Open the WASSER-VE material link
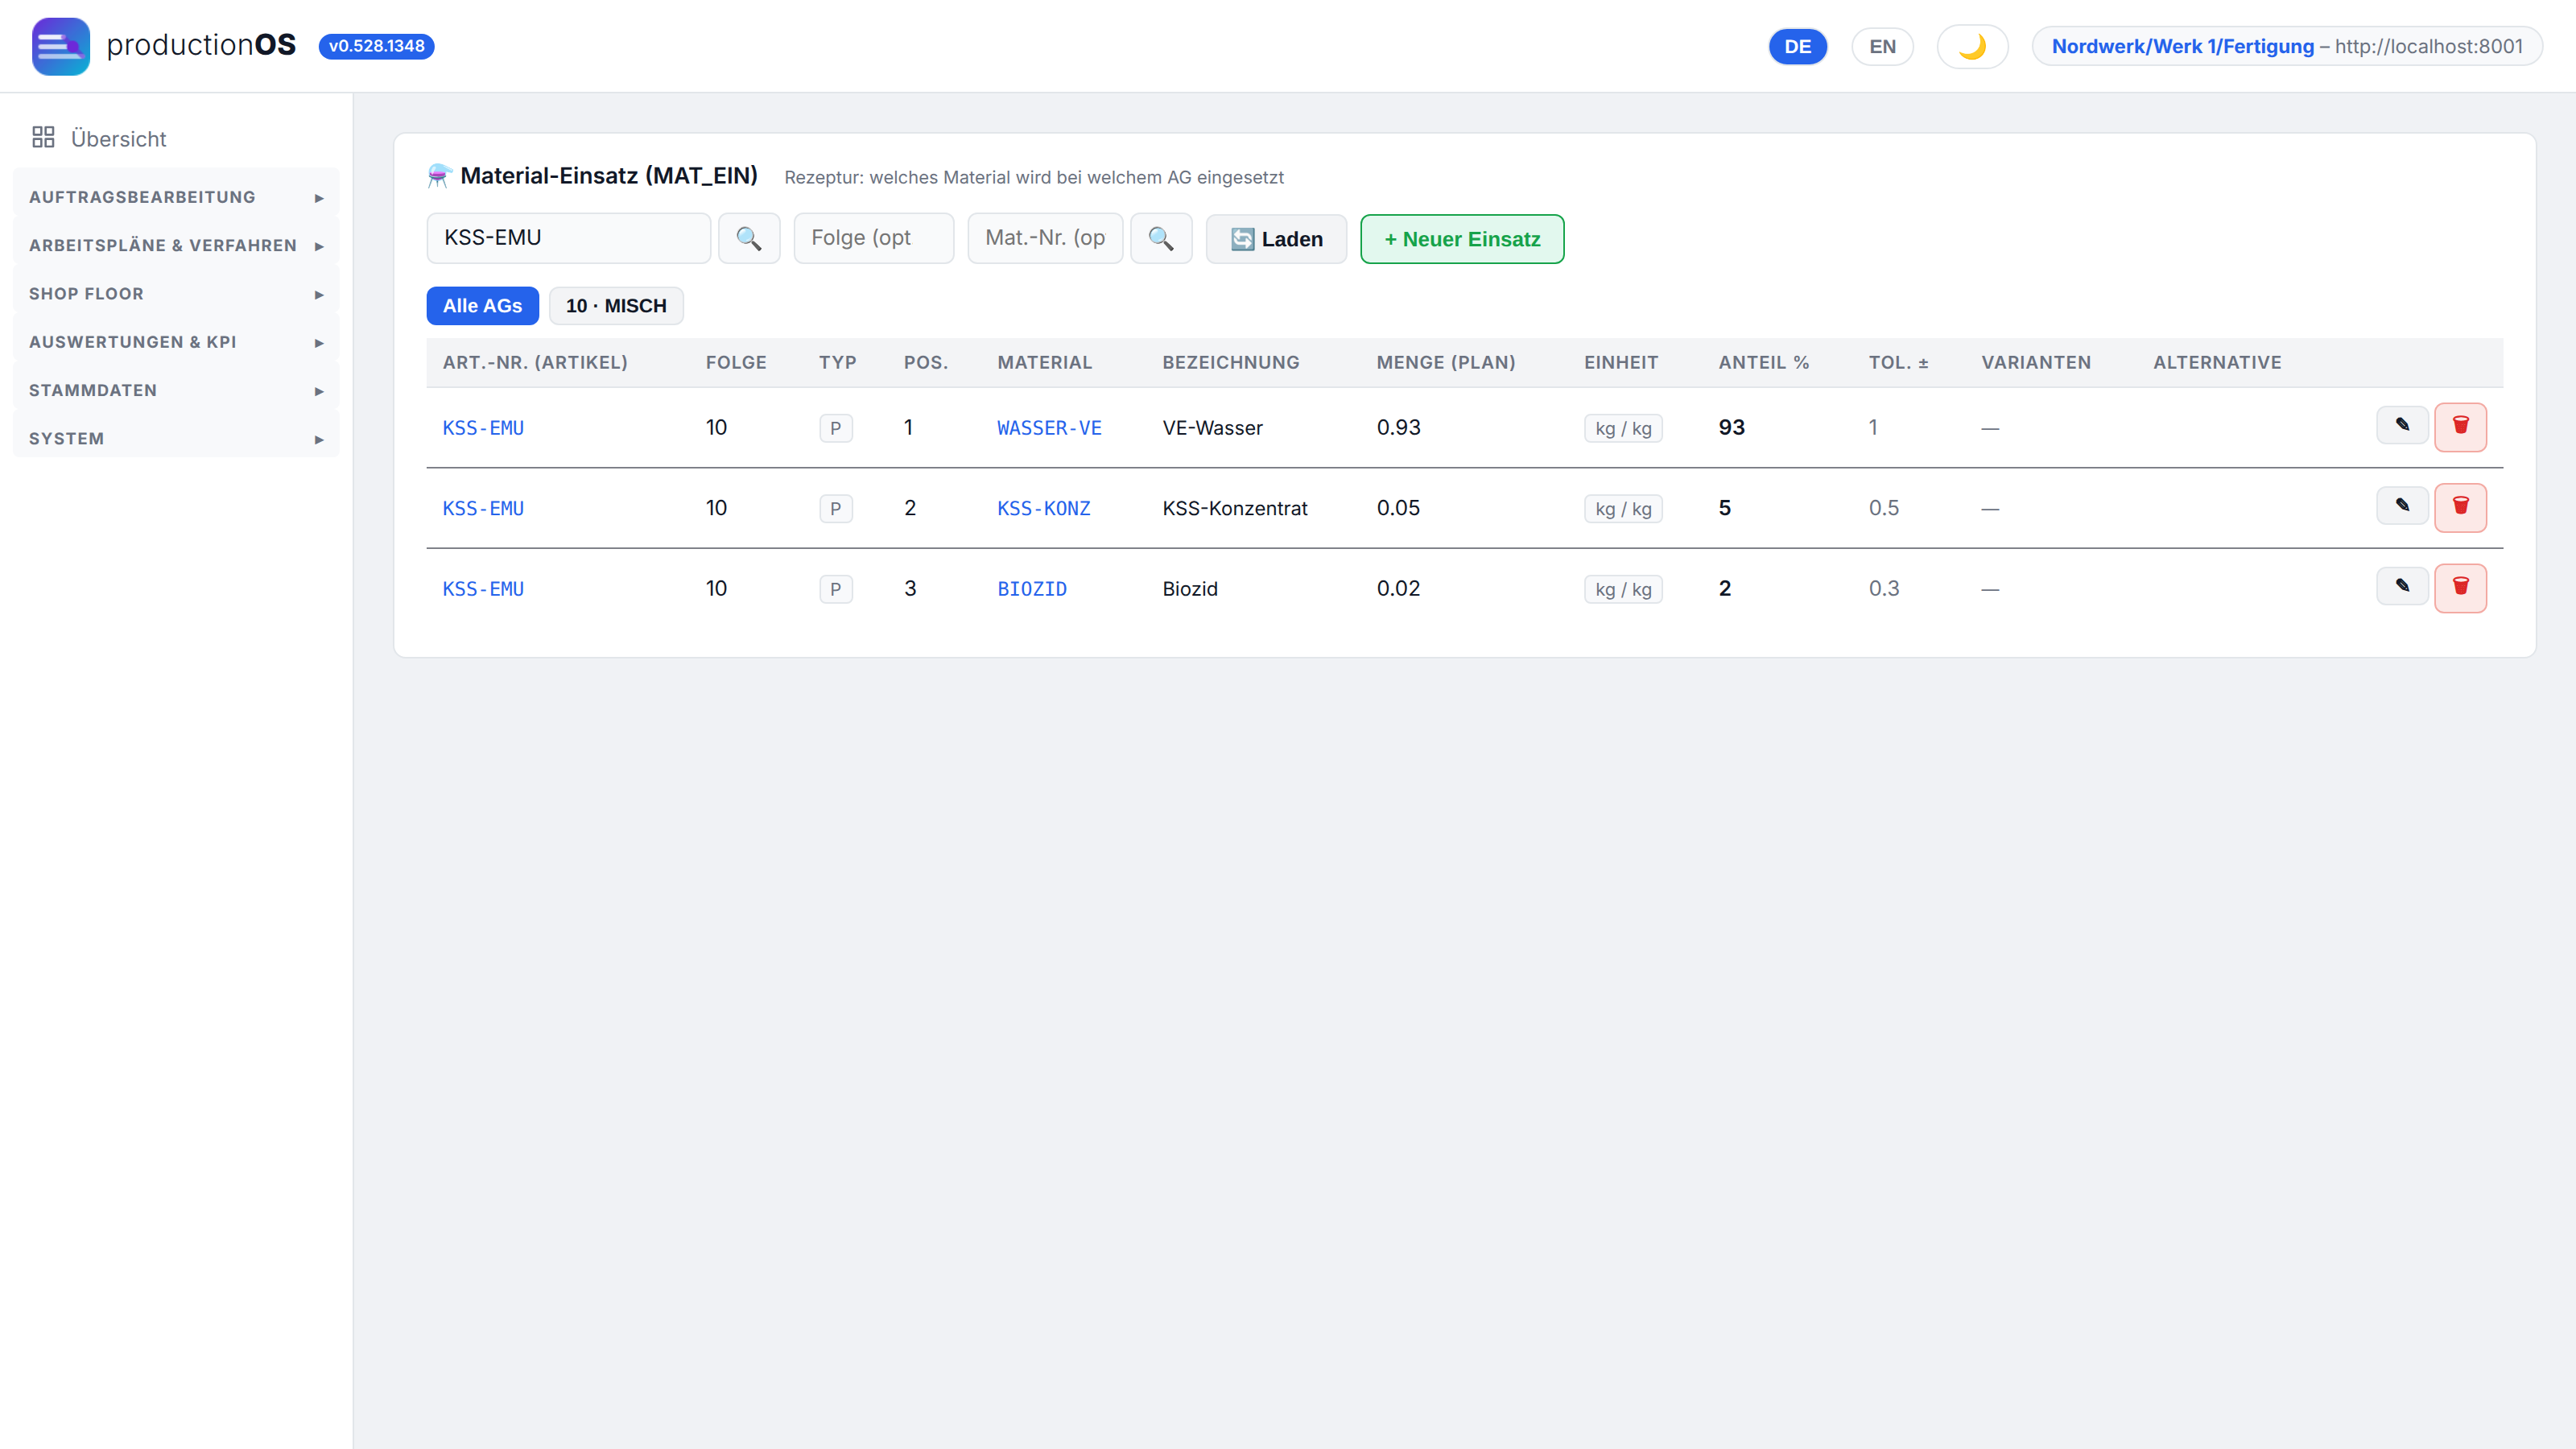Image resolution: width=2576 pixels, height=1449 pixels. tap(1049, 428)
